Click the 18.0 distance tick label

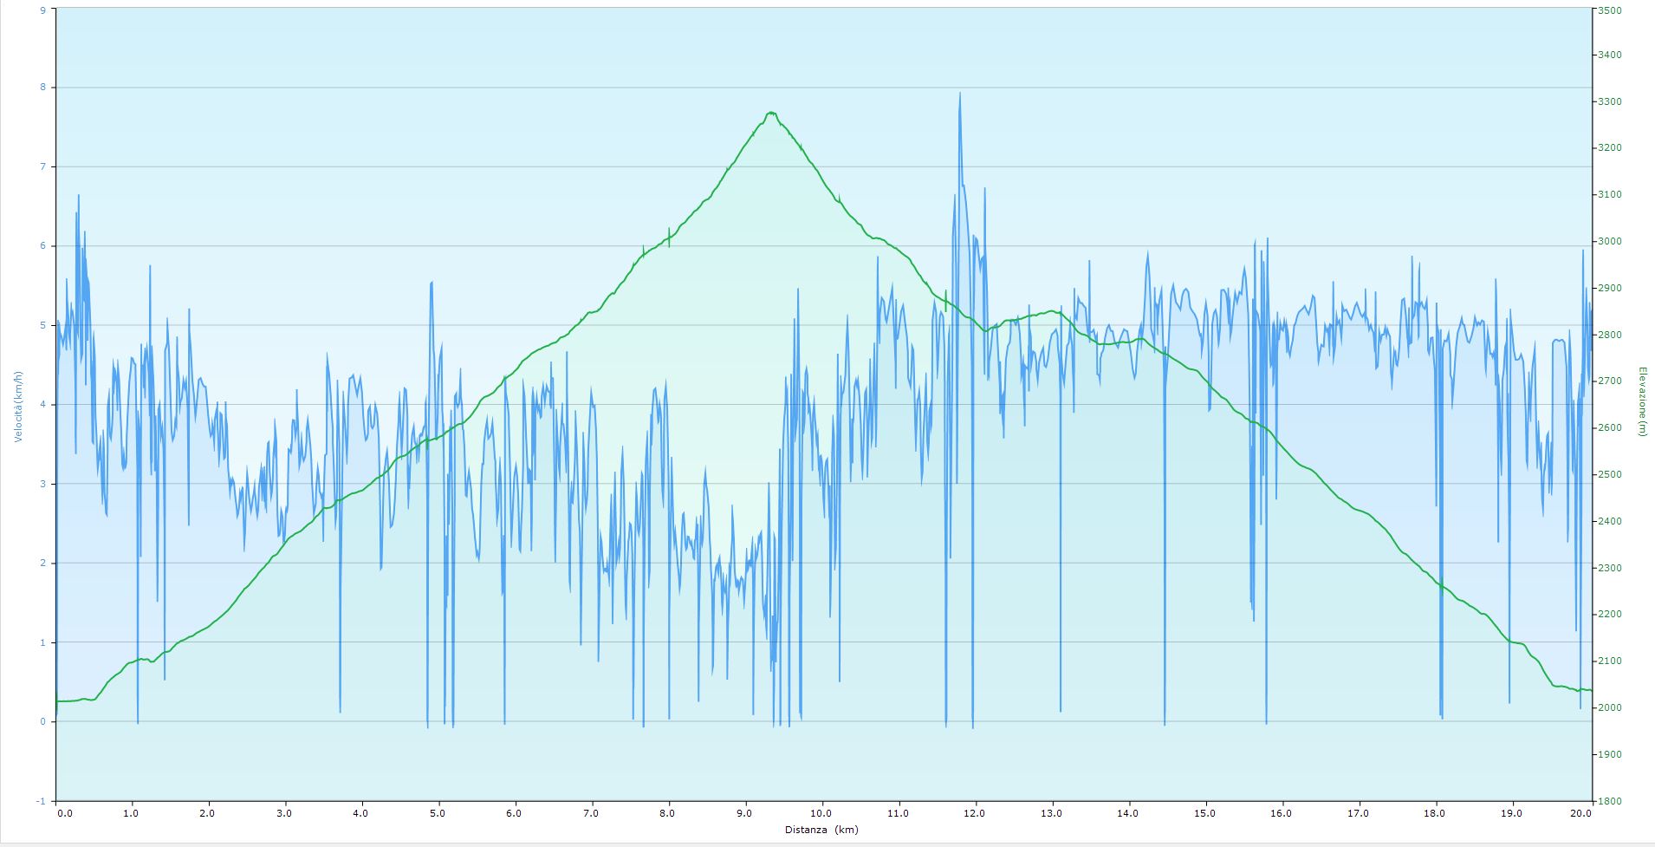pyautogui.click(x=1435, y=813)
